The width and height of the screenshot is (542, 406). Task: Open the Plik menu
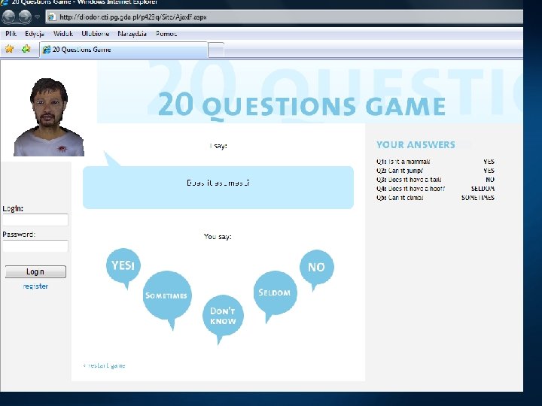[x=11, y=34]
